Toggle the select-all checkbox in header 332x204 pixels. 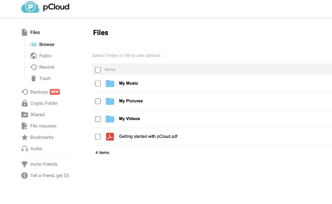98,70
